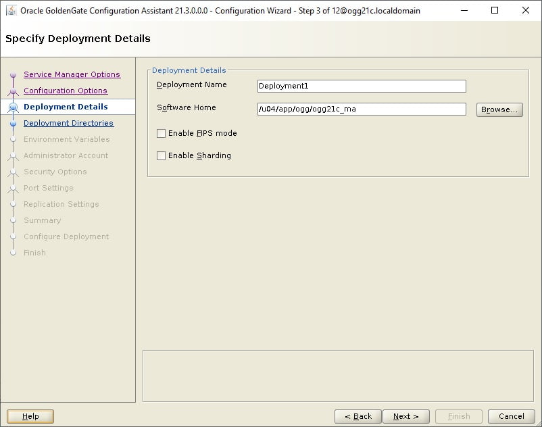Image resolution: width=542 pixels, height=427 pixels.
Task: Open the Help button
Action: [x=30, y=416]
